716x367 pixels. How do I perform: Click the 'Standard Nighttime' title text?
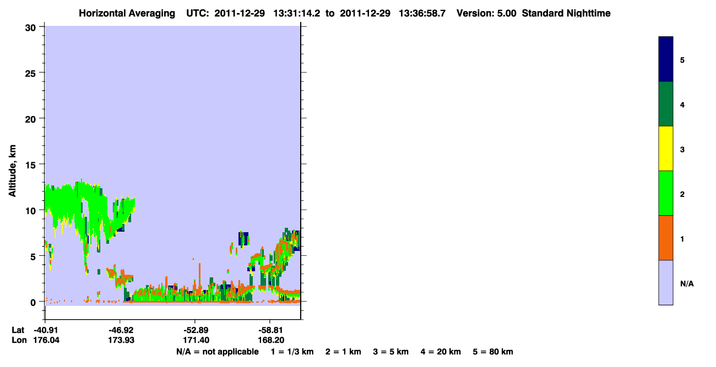pyautogui.click(x=566, y=13)
